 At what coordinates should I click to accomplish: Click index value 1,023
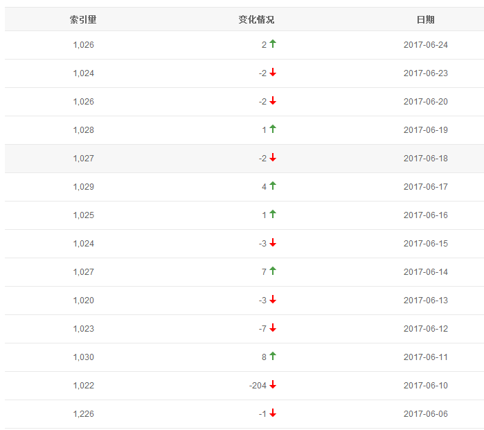pos(83,329)
